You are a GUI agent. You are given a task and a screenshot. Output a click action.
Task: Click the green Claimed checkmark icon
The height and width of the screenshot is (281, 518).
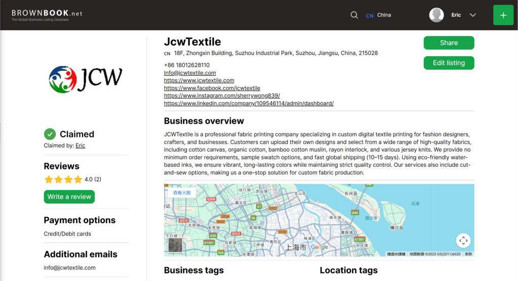coord(50,134)
